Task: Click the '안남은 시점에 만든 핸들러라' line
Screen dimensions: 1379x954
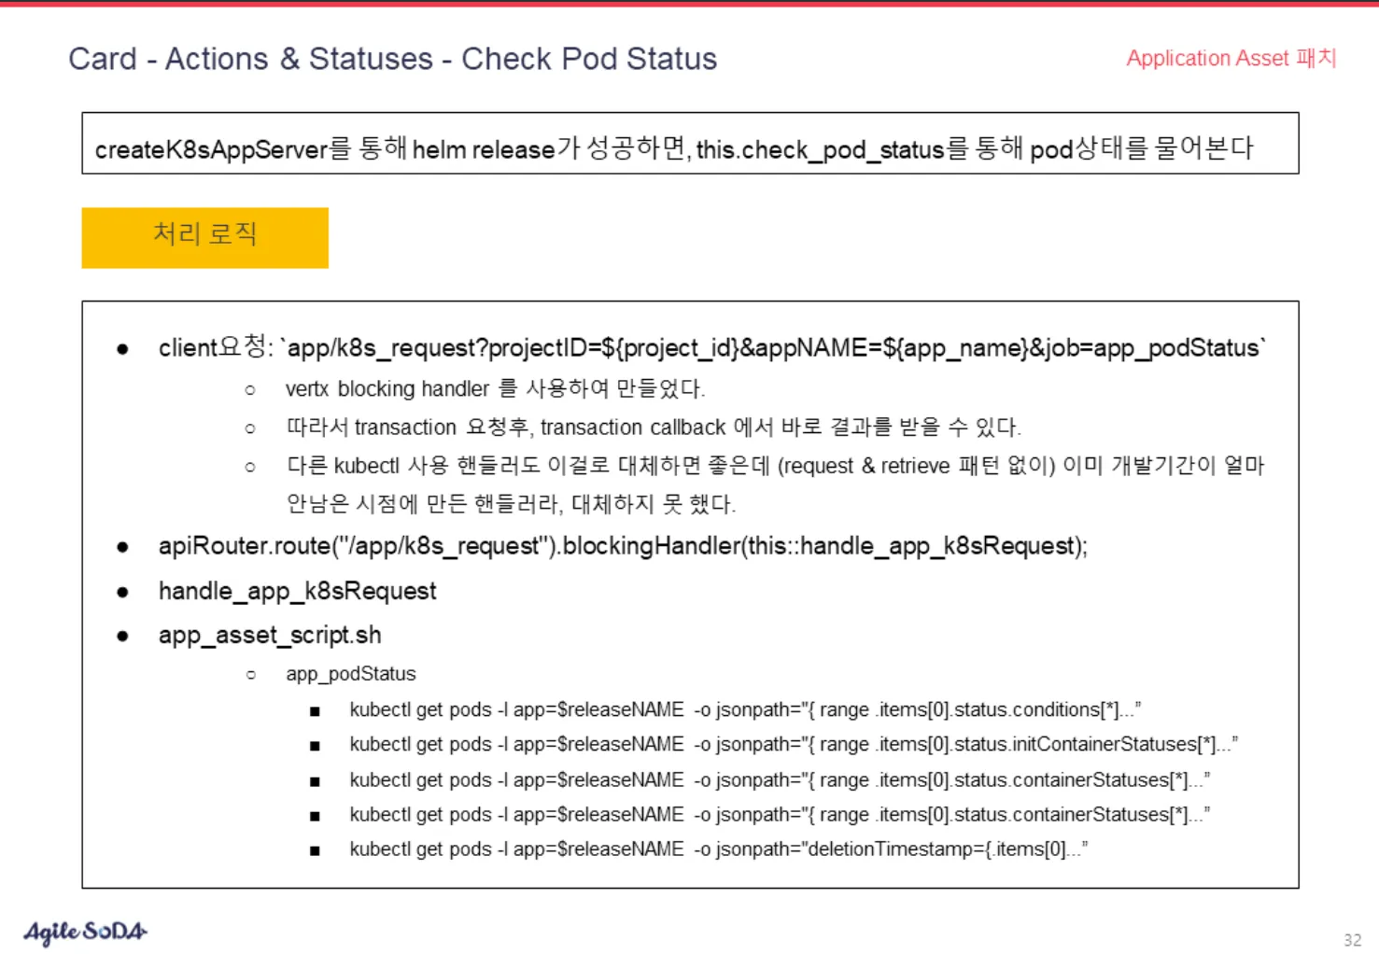Action: 510,505
